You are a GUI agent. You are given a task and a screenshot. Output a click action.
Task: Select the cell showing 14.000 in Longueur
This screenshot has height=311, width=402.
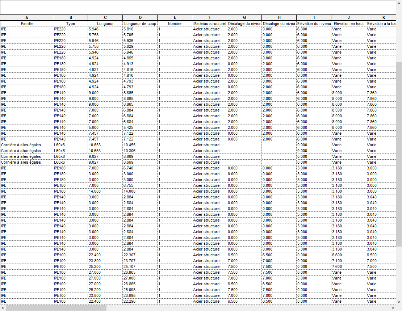[105, 191]
